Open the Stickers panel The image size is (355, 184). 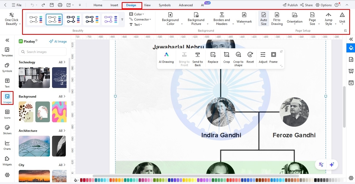tap(7, 129)
